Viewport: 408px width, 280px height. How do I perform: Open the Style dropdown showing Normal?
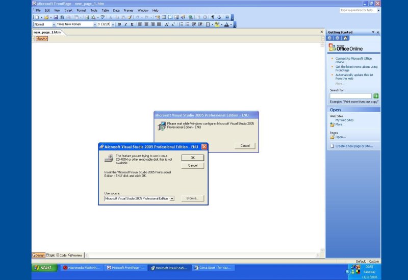pos(54,24)
